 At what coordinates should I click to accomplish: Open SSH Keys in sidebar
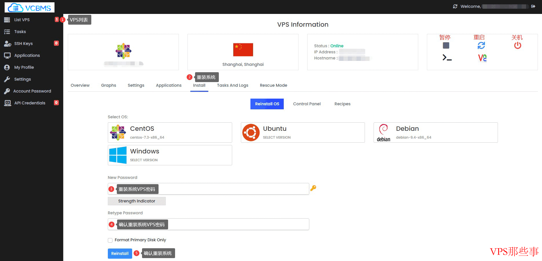pyautogui.click(x=23, y=43)
